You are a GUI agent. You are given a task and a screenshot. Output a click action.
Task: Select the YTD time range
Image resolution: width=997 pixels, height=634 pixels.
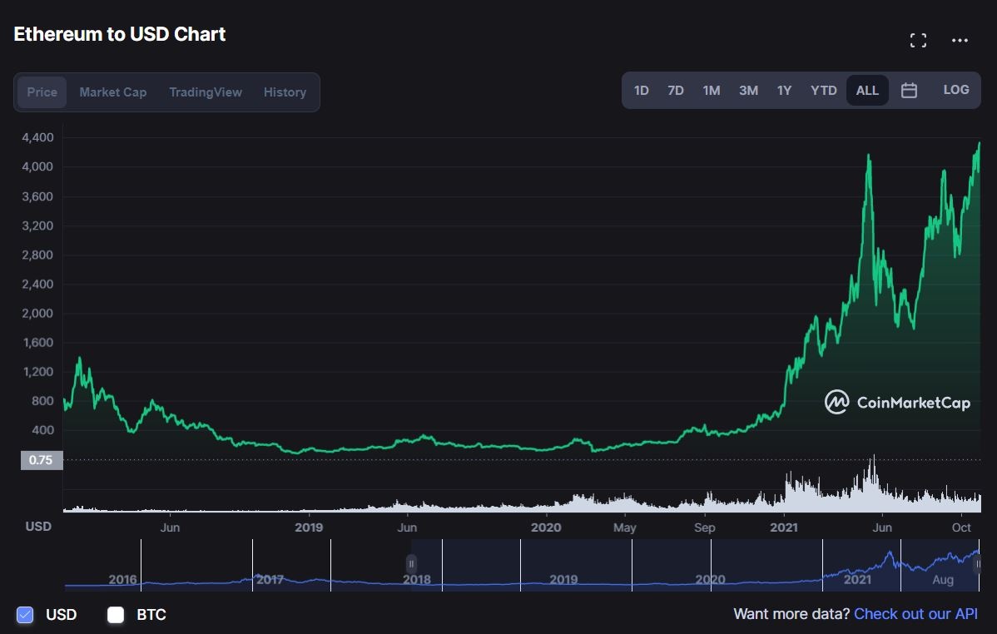tap(823, 90)
